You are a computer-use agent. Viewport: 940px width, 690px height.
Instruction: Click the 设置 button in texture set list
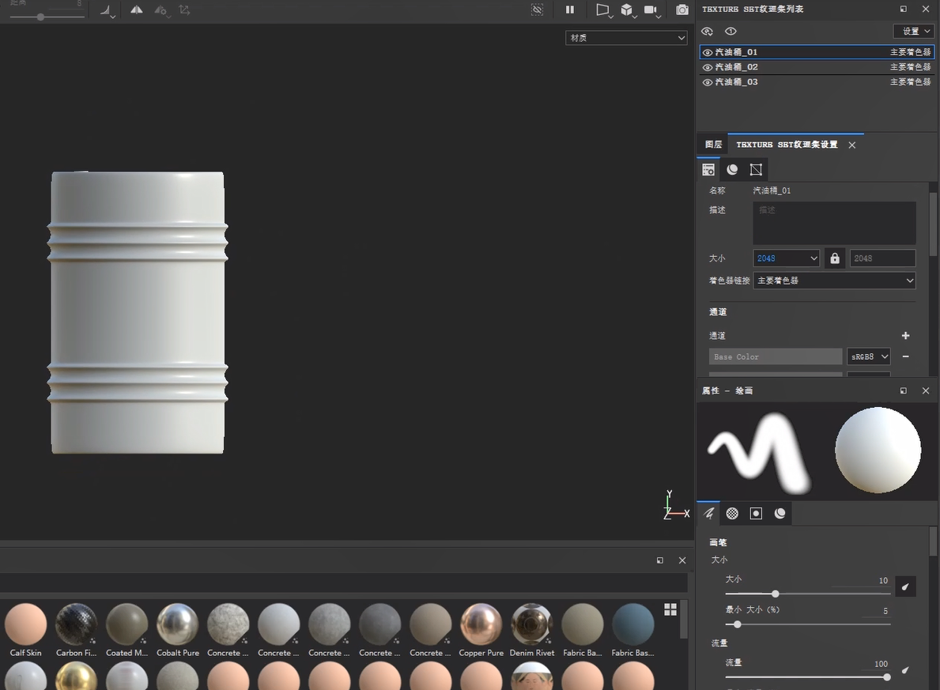(914, 32)
